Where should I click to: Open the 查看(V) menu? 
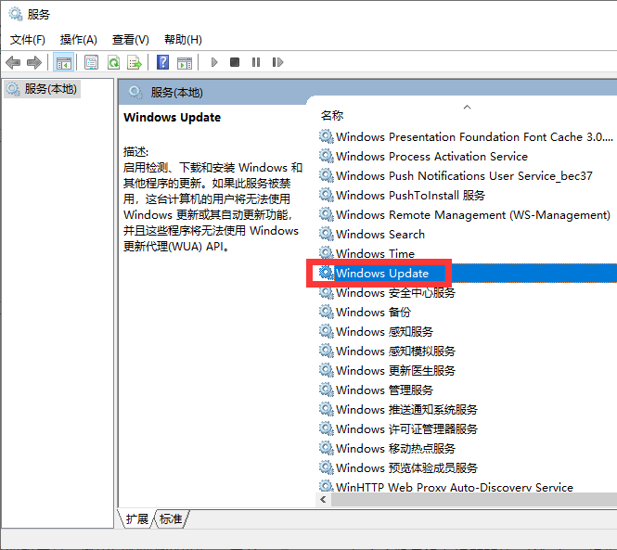point(130,40)
